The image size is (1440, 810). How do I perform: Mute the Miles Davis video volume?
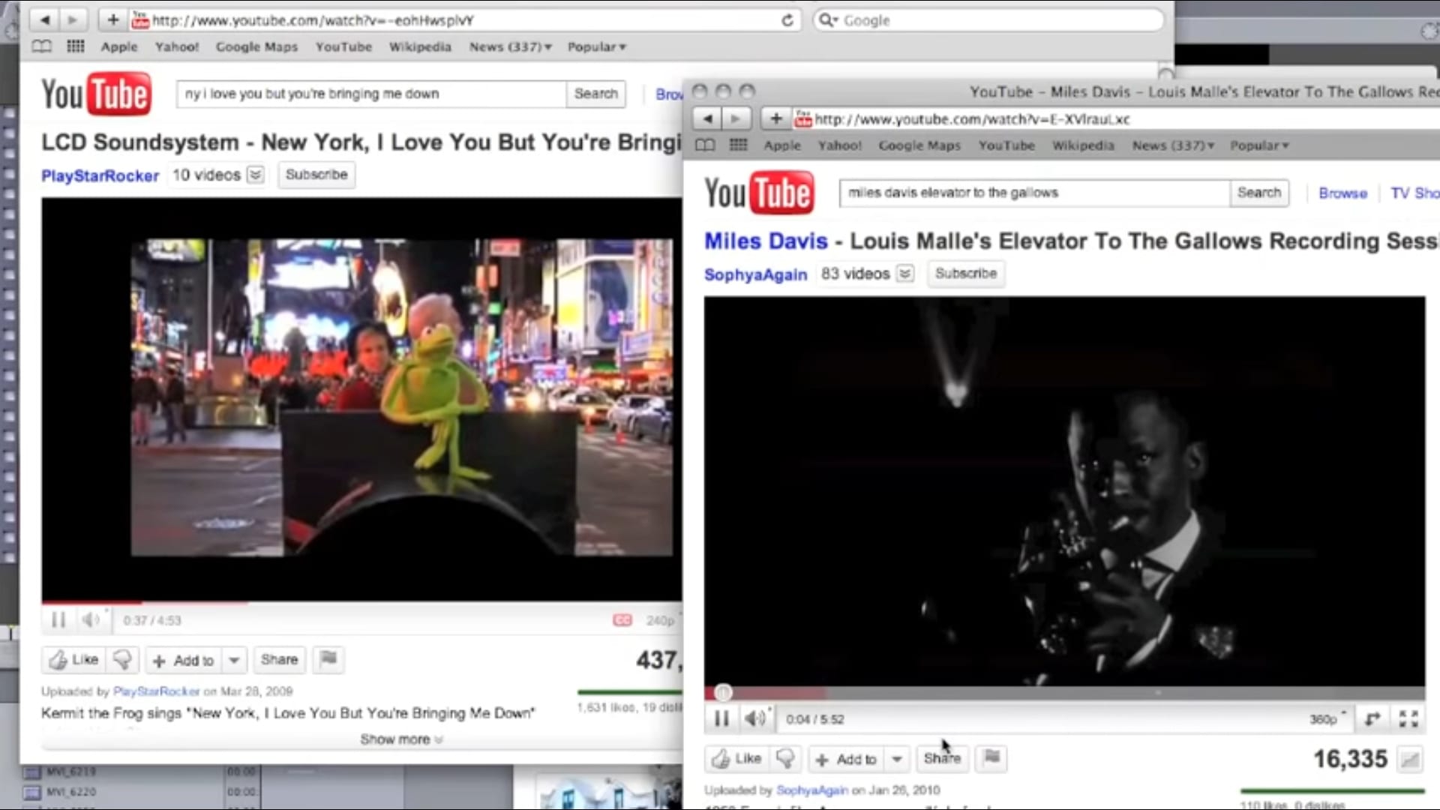pyautogui.click(x=754, y=719)
